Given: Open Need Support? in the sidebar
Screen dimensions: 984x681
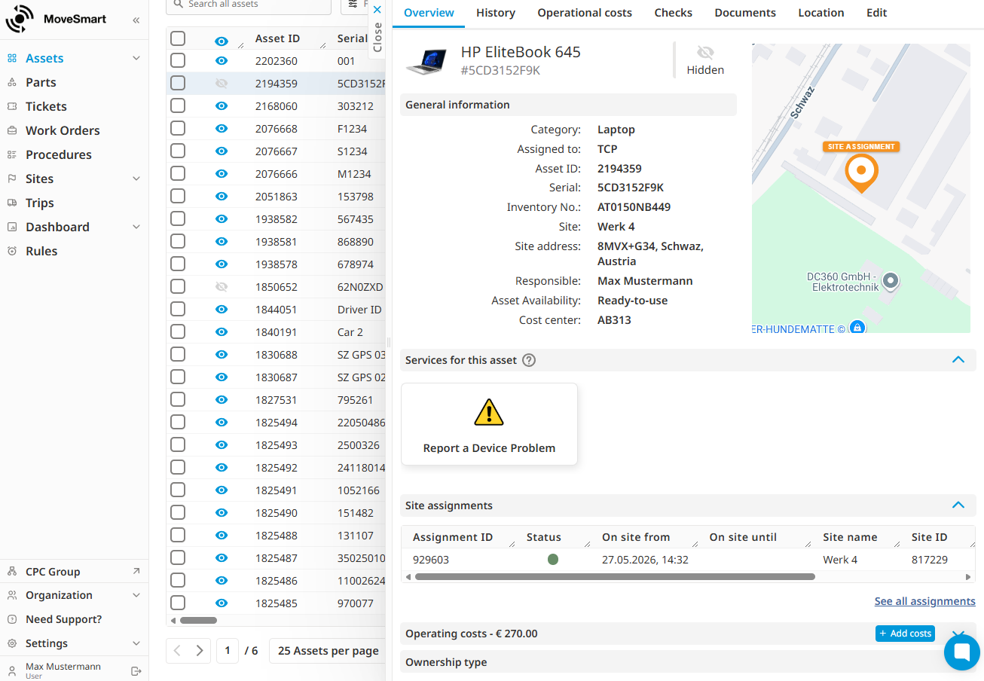Looking at the screenshot, I should point(63,619).
